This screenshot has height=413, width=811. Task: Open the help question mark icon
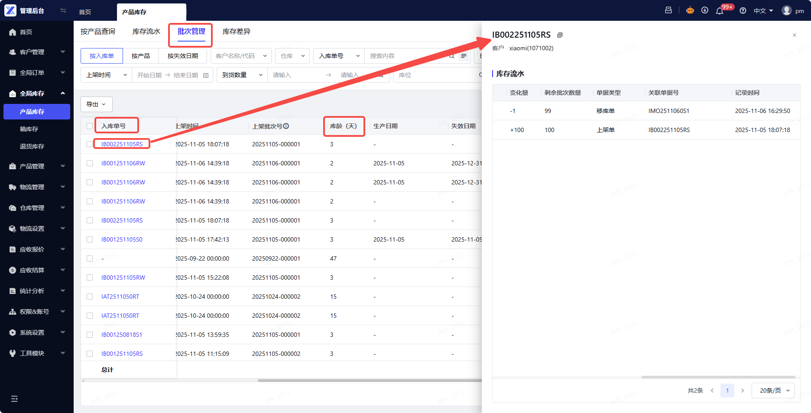click(743, 11)
